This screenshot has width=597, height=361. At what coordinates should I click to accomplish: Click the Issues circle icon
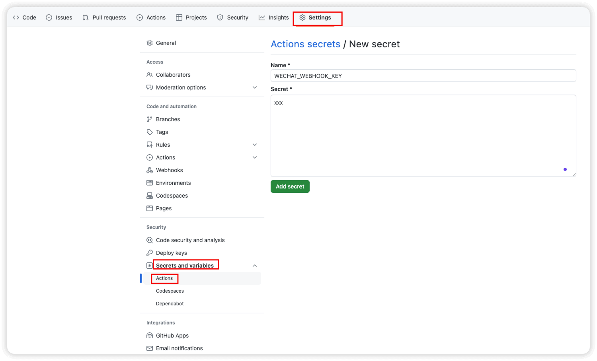click(49, 17)
